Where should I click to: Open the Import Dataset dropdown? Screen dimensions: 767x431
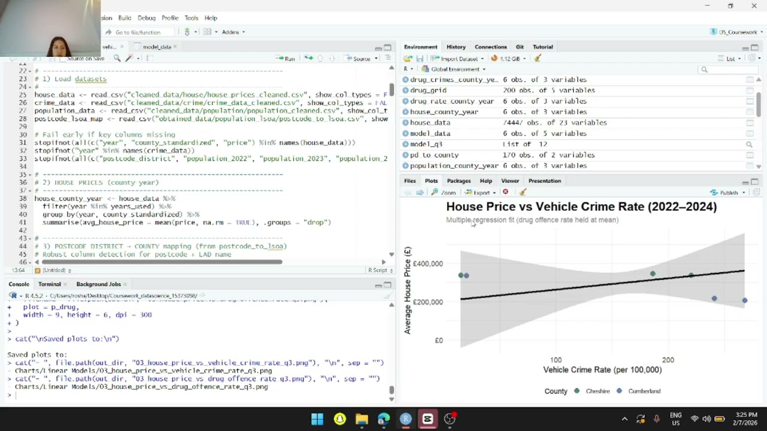click(458, 58)
